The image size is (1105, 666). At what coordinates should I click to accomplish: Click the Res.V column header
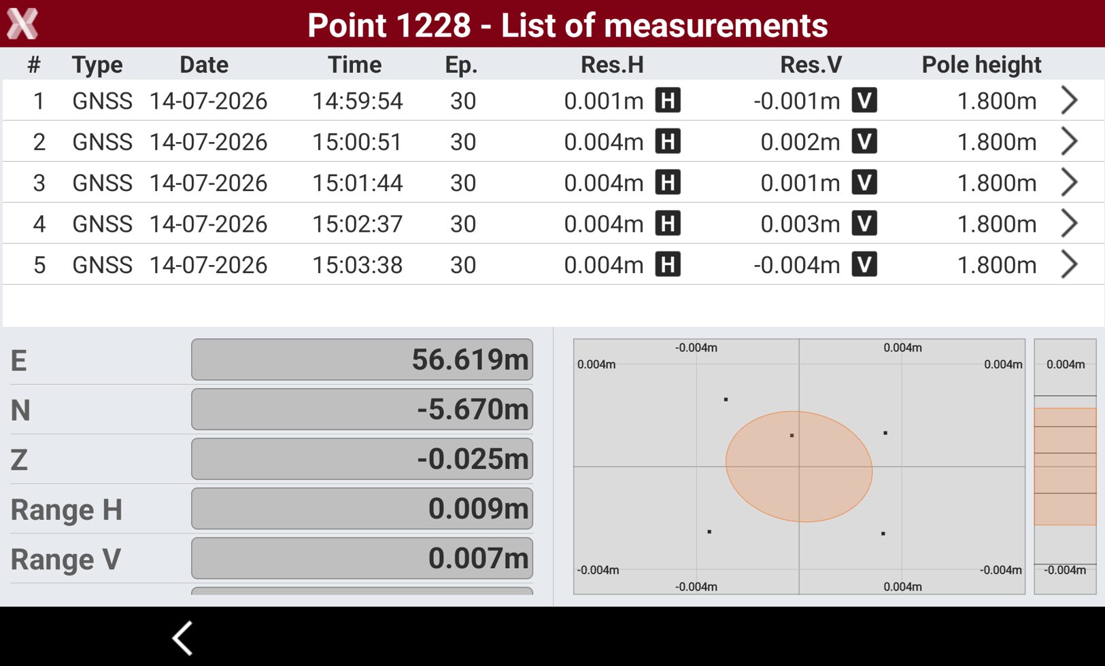click(811, 65)
